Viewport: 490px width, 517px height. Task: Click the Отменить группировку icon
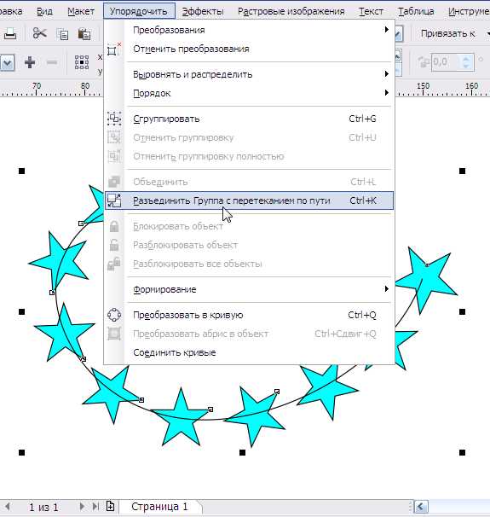pos(114,137)
